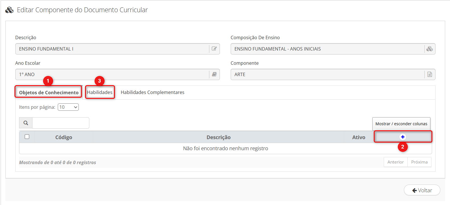Image resolution: width=450 pixels, height=205 pixels.
Task: Click the Ativo column header
Action: [x=359, y=137]
